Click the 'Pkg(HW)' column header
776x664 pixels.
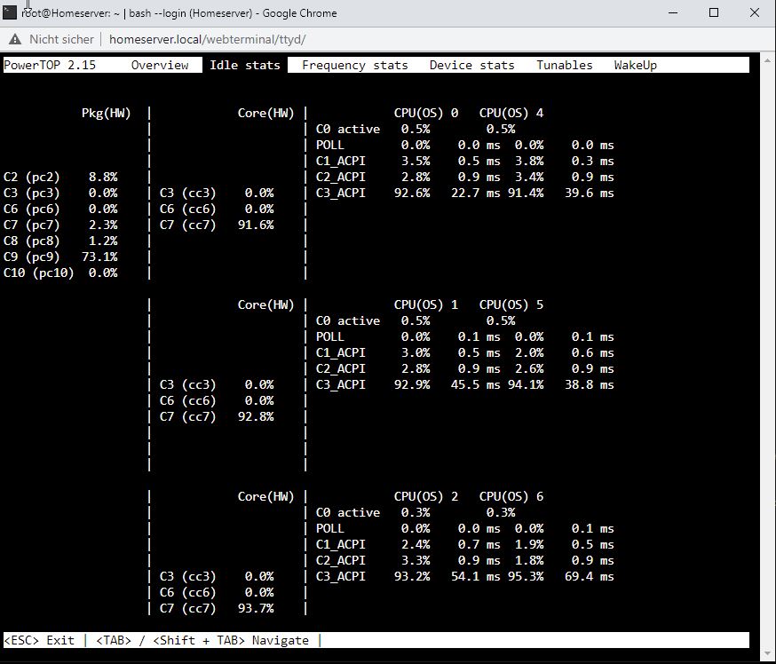point(106,114)
